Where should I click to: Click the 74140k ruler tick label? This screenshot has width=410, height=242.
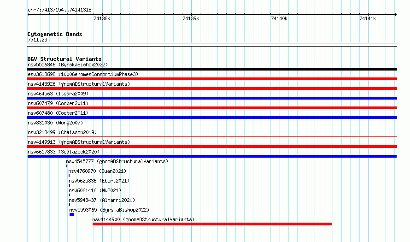point(279,18)
